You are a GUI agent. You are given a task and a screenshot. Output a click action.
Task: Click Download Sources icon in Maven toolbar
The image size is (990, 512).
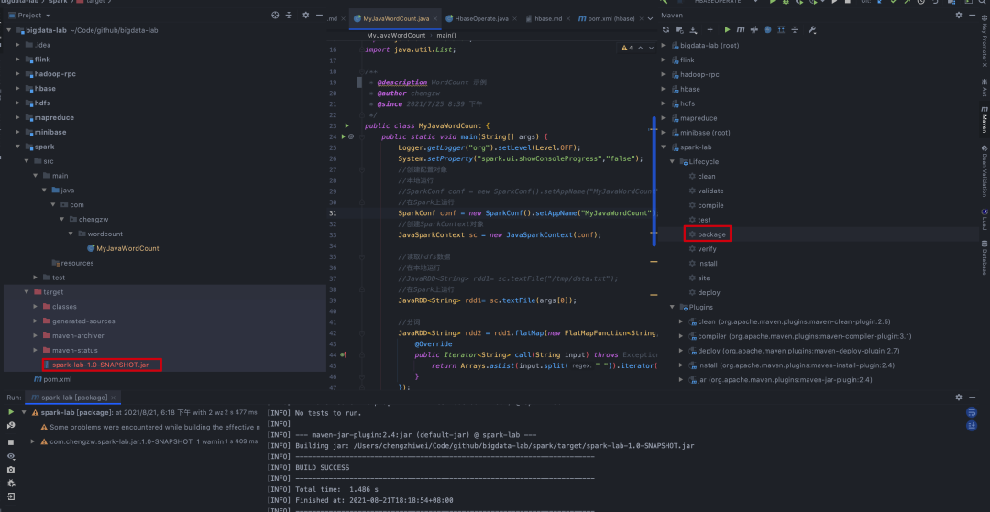693,29
